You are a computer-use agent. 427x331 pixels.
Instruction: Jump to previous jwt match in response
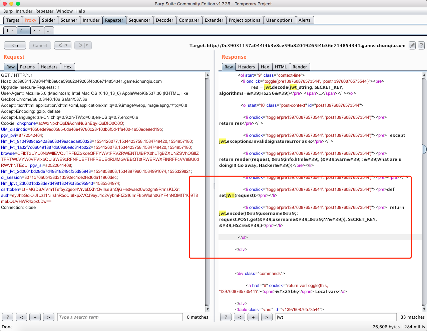(240, 317)
